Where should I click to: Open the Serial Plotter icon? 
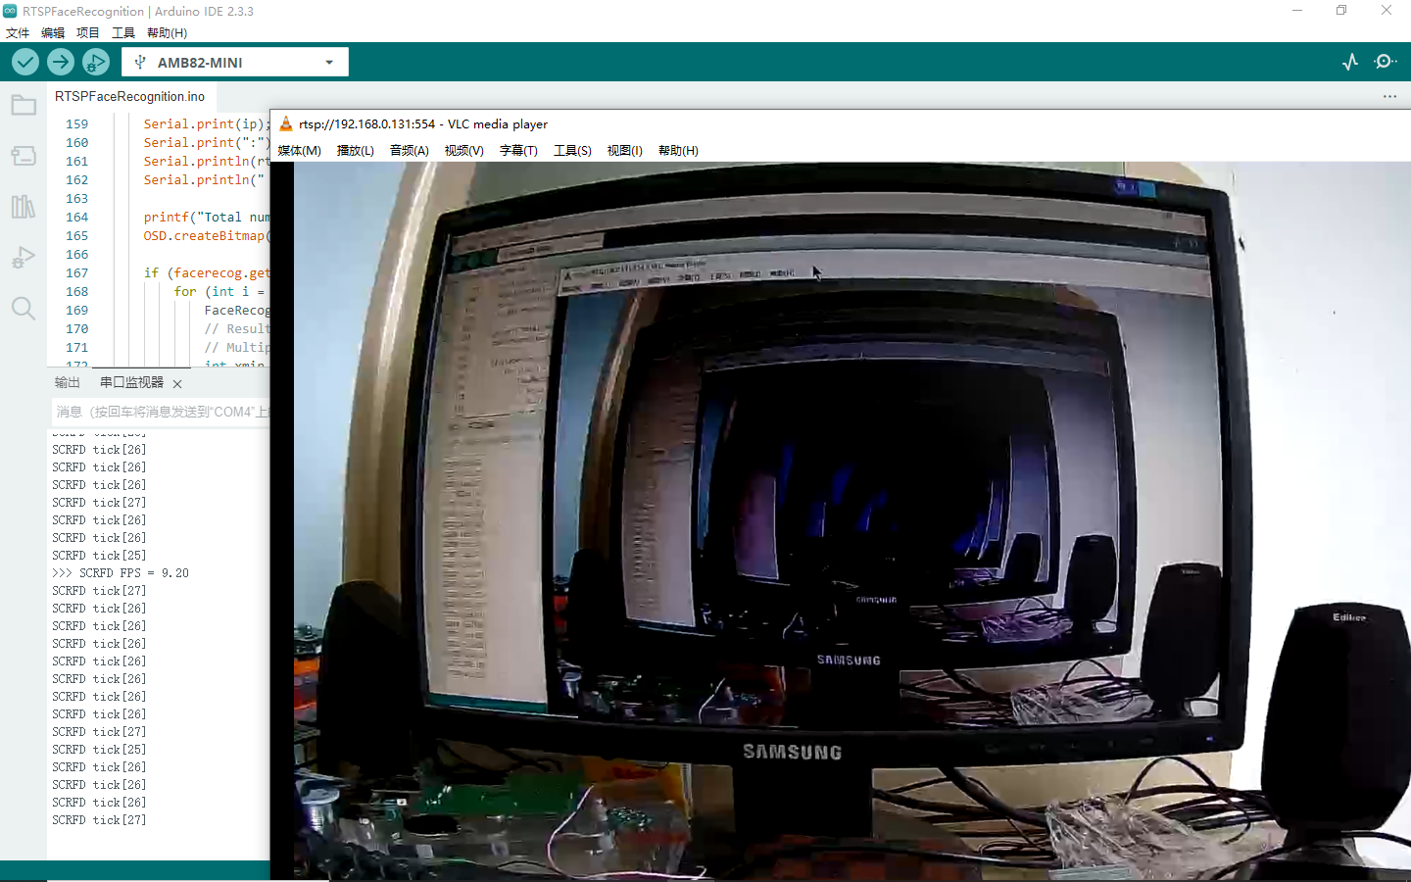point(1350,62)
